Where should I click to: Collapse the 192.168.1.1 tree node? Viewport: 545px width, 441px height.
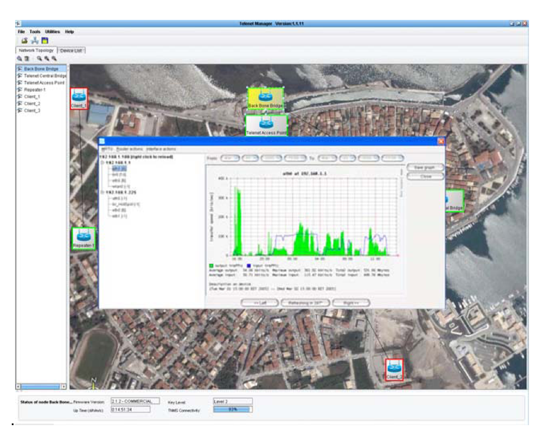tap(102, 162)
